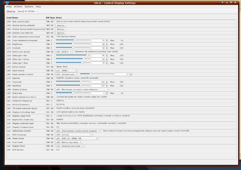
Task: Click the Contrast slider handle
Action: tap(73, 48)
